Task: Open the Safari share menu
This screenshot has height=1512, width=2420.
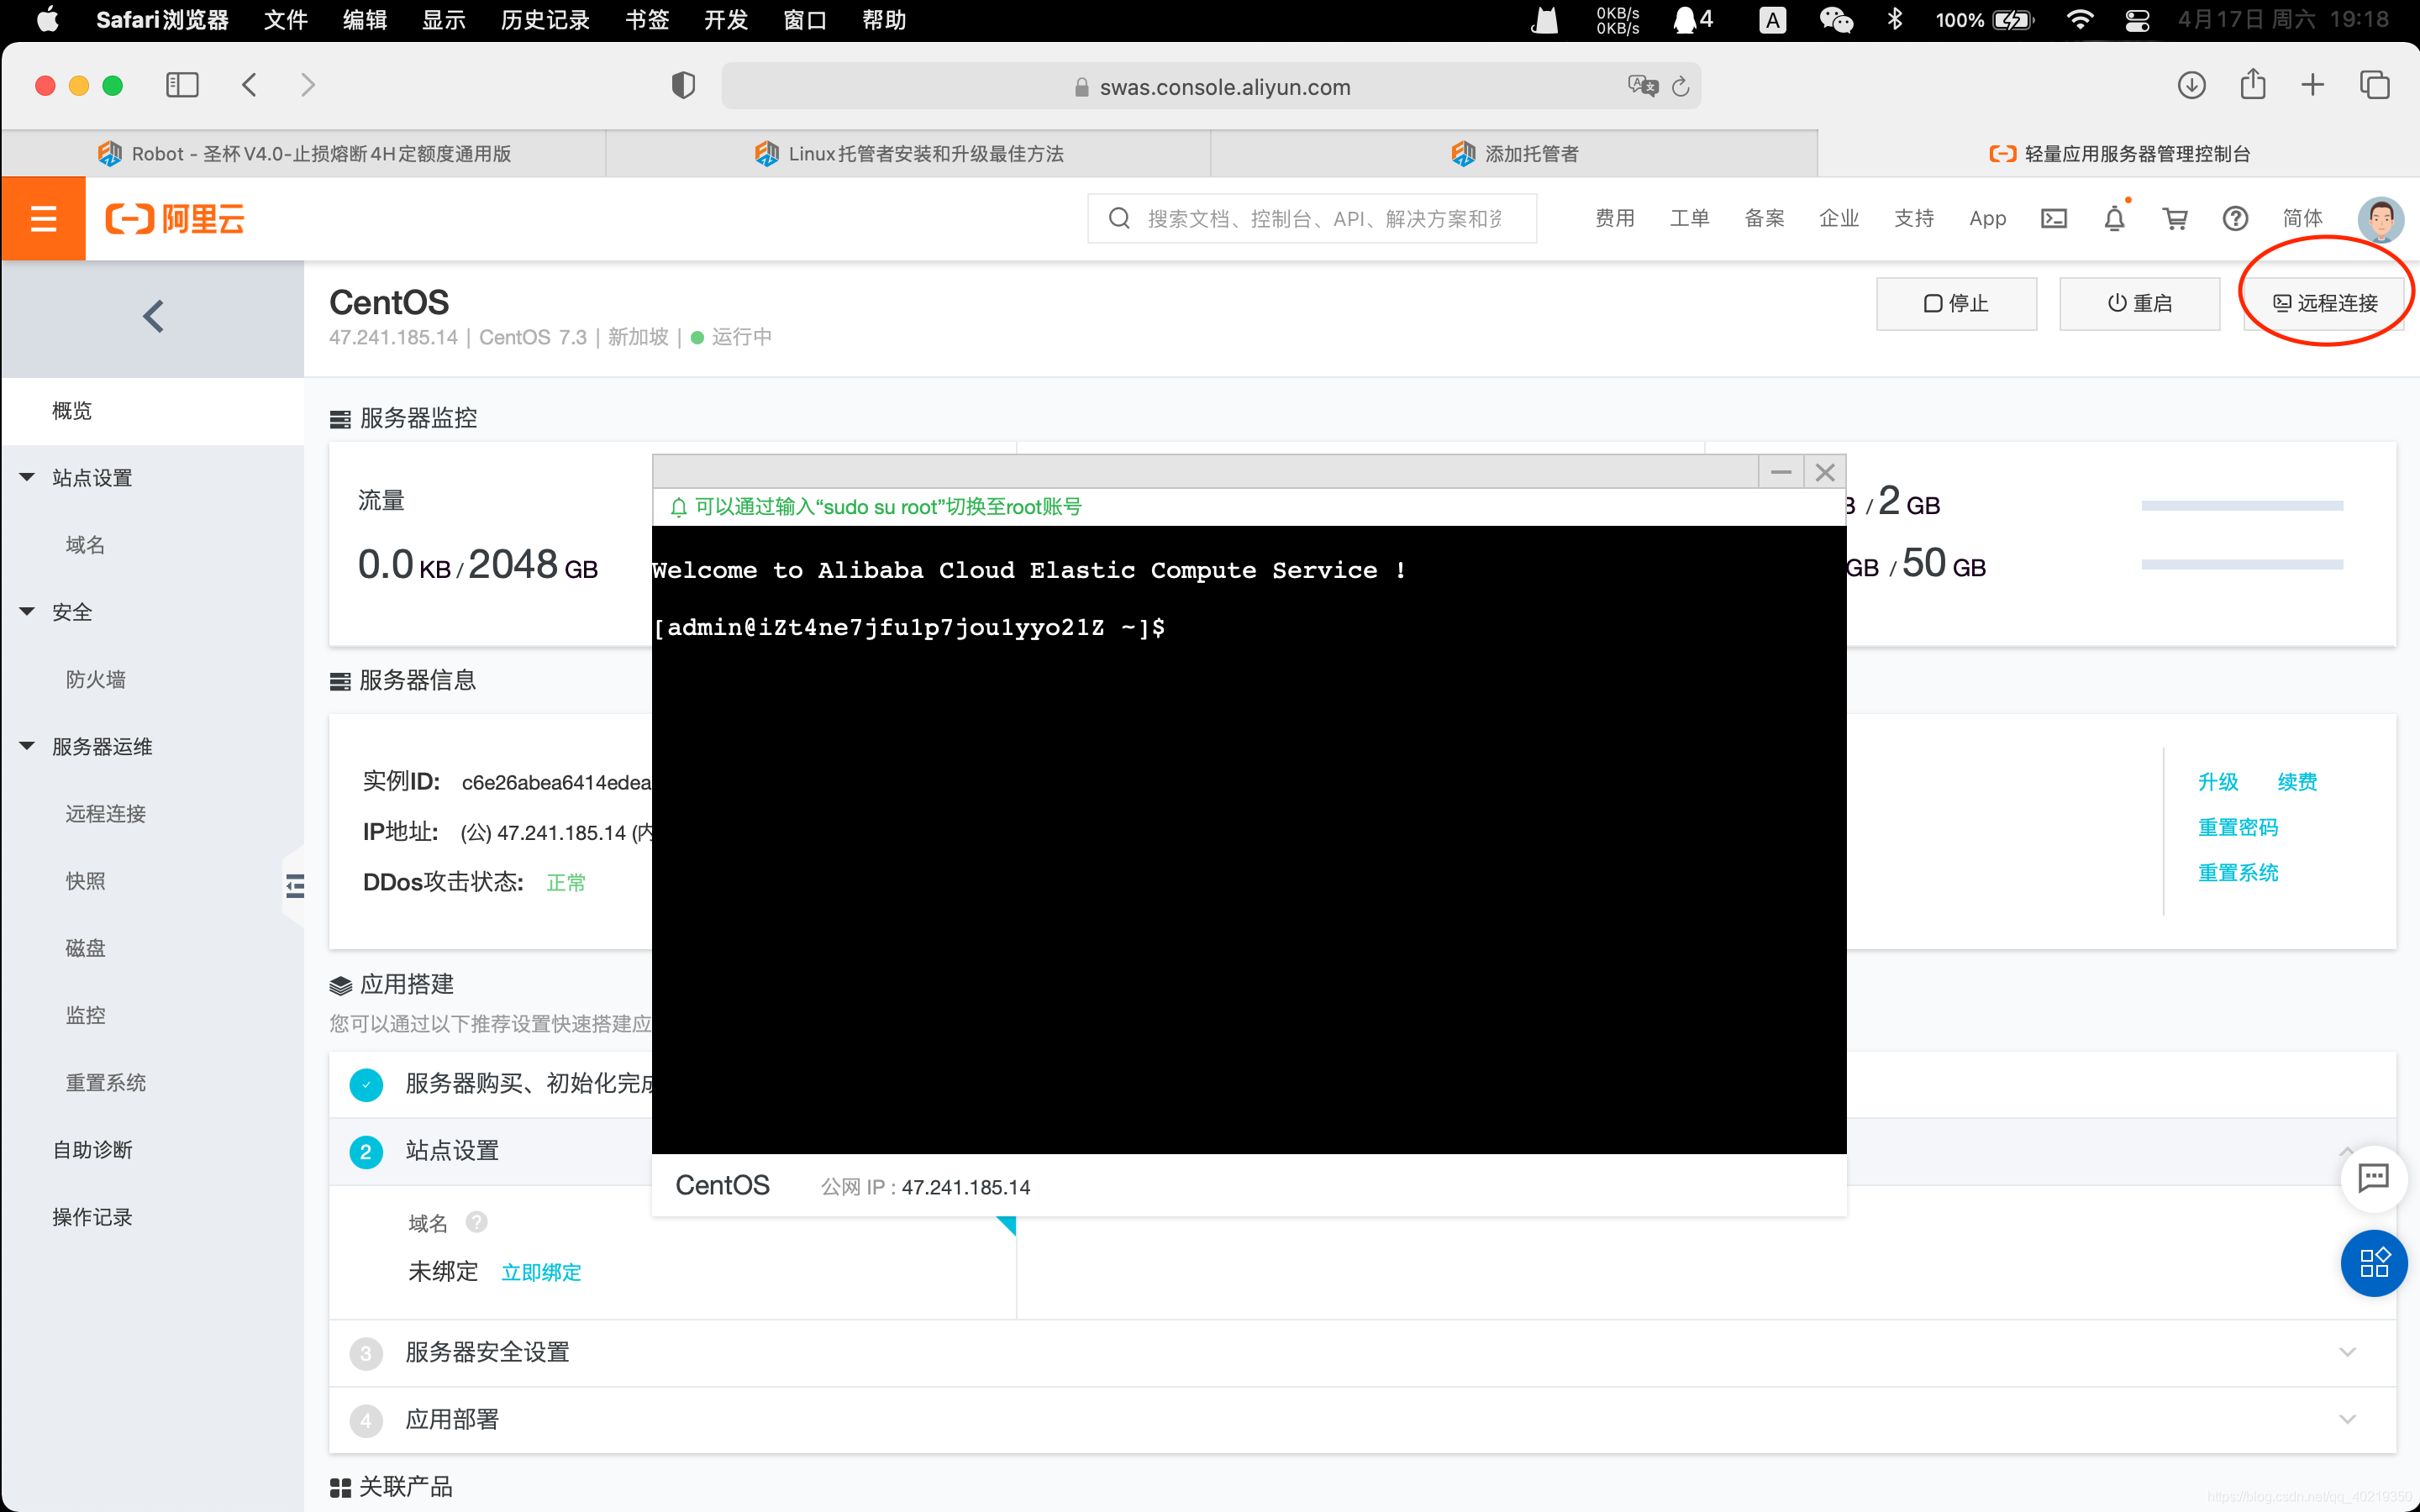Action: click(2252, 84)
